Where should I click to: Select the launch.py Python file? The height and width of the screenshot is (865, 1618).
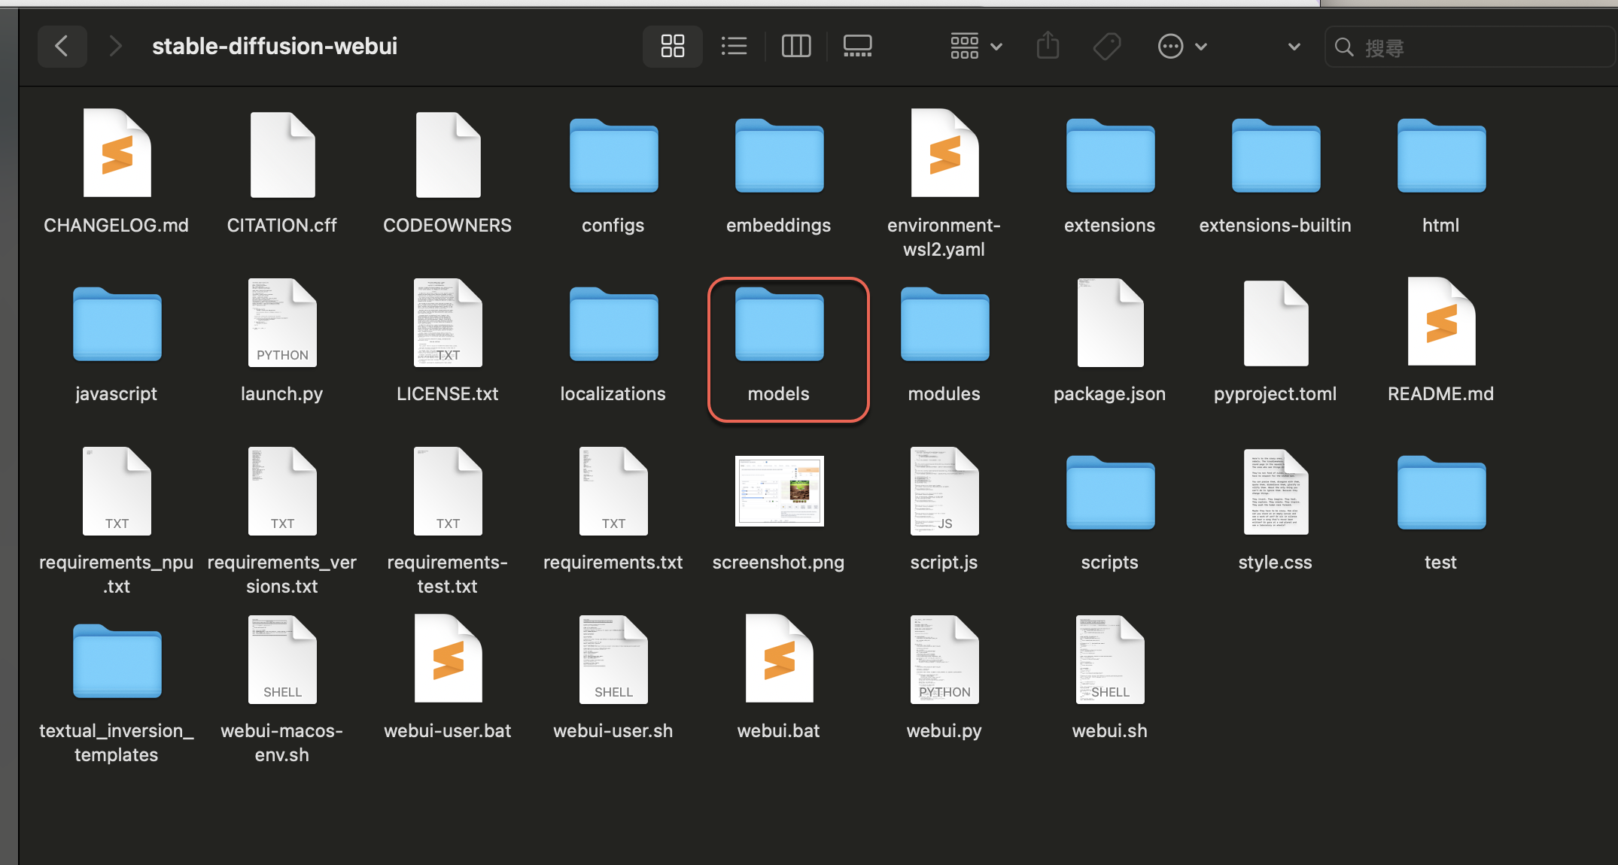282,323
